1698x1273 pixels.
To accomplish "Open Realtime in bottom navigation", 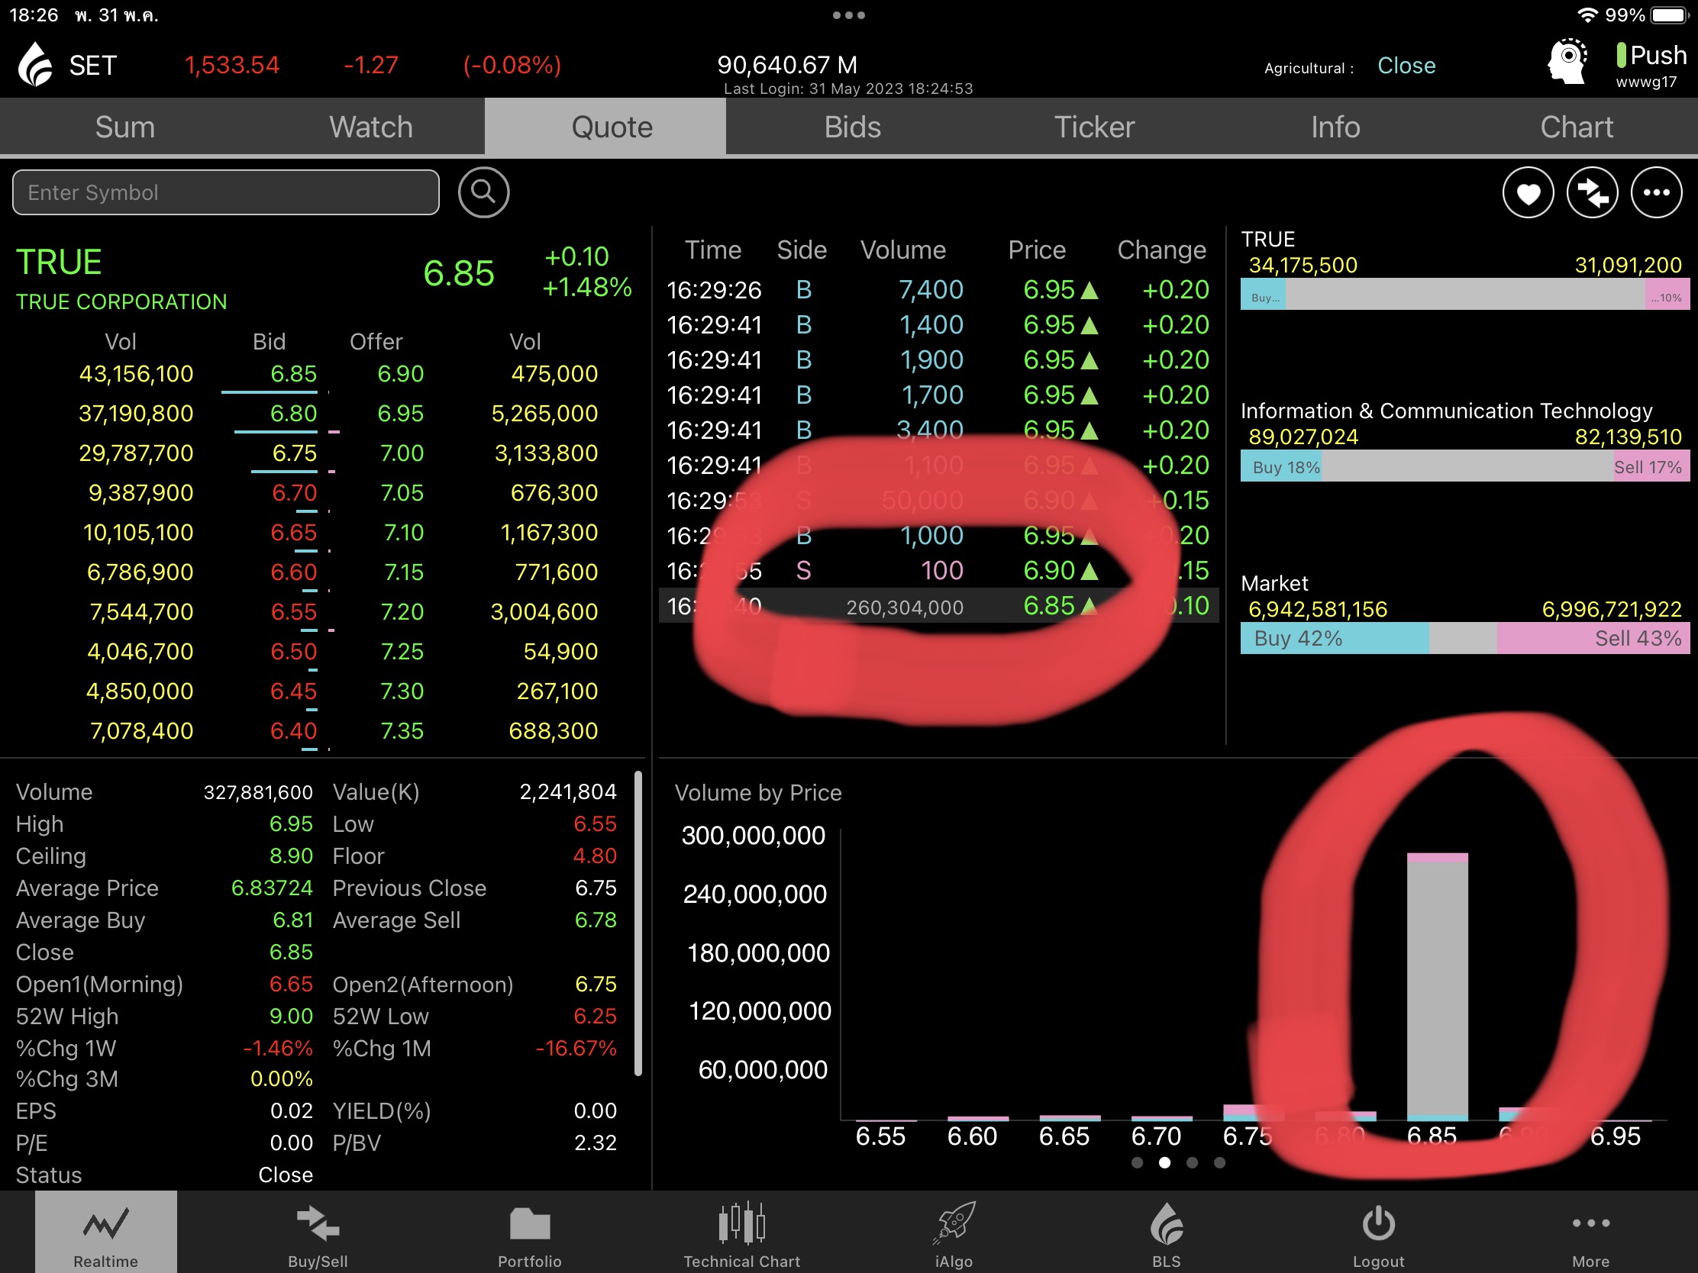I will tap(106, 1233).
